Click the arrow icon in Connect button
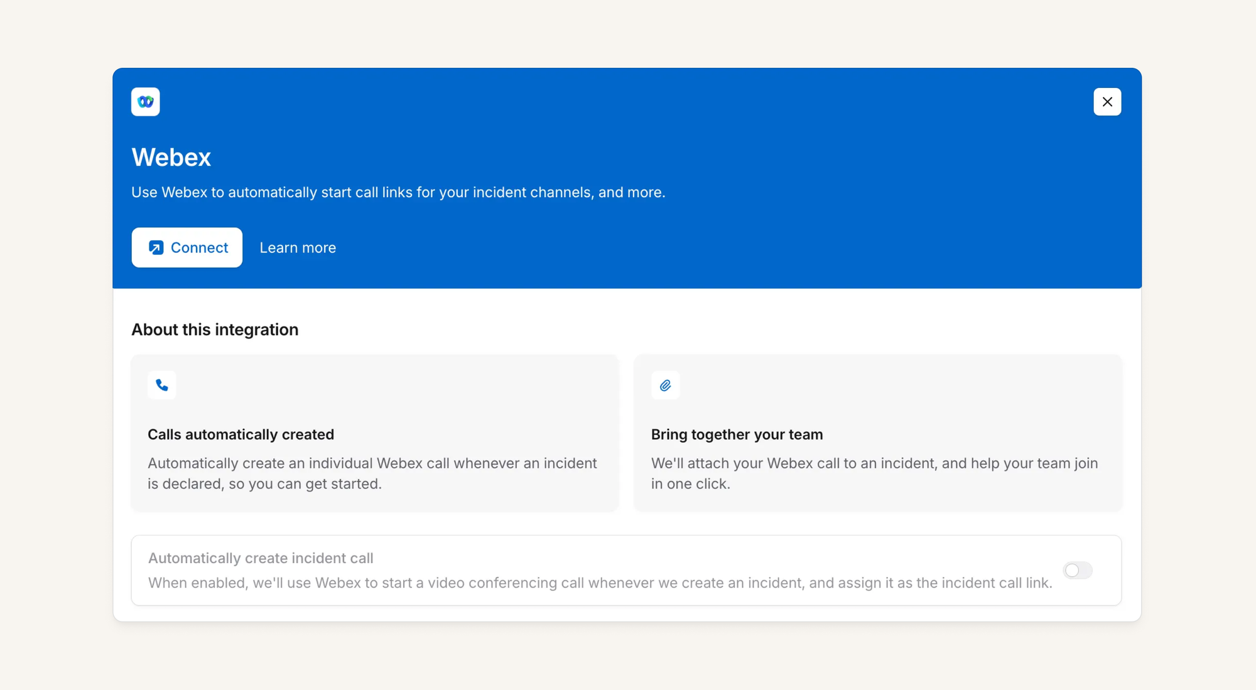This screenshot has height=690, width=1256. click(x=156, y=247)
